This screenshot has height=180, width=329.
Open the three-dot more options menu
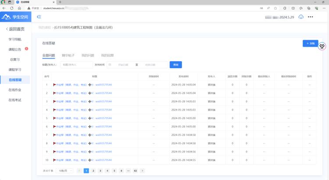click(311, 17)
